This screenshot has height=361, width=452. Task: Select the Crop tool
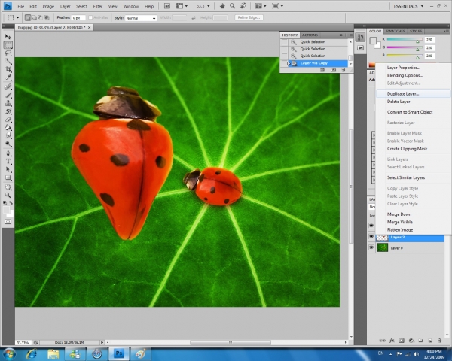coord(8,69)
